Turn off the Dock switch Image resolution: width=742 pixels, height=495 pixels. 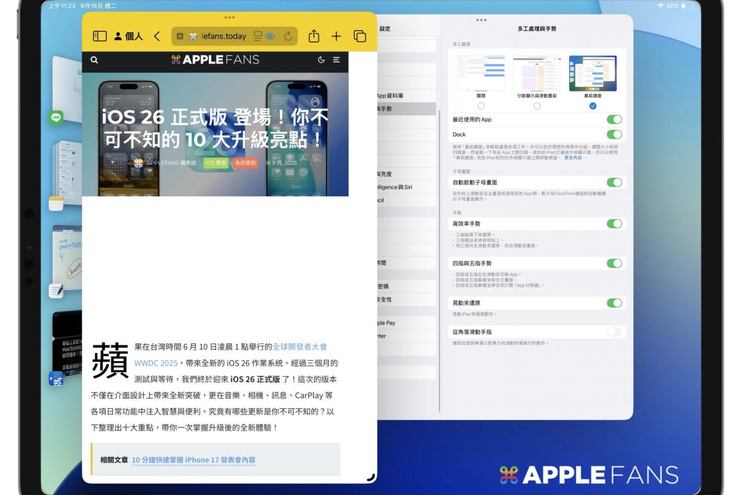point(614,134)
